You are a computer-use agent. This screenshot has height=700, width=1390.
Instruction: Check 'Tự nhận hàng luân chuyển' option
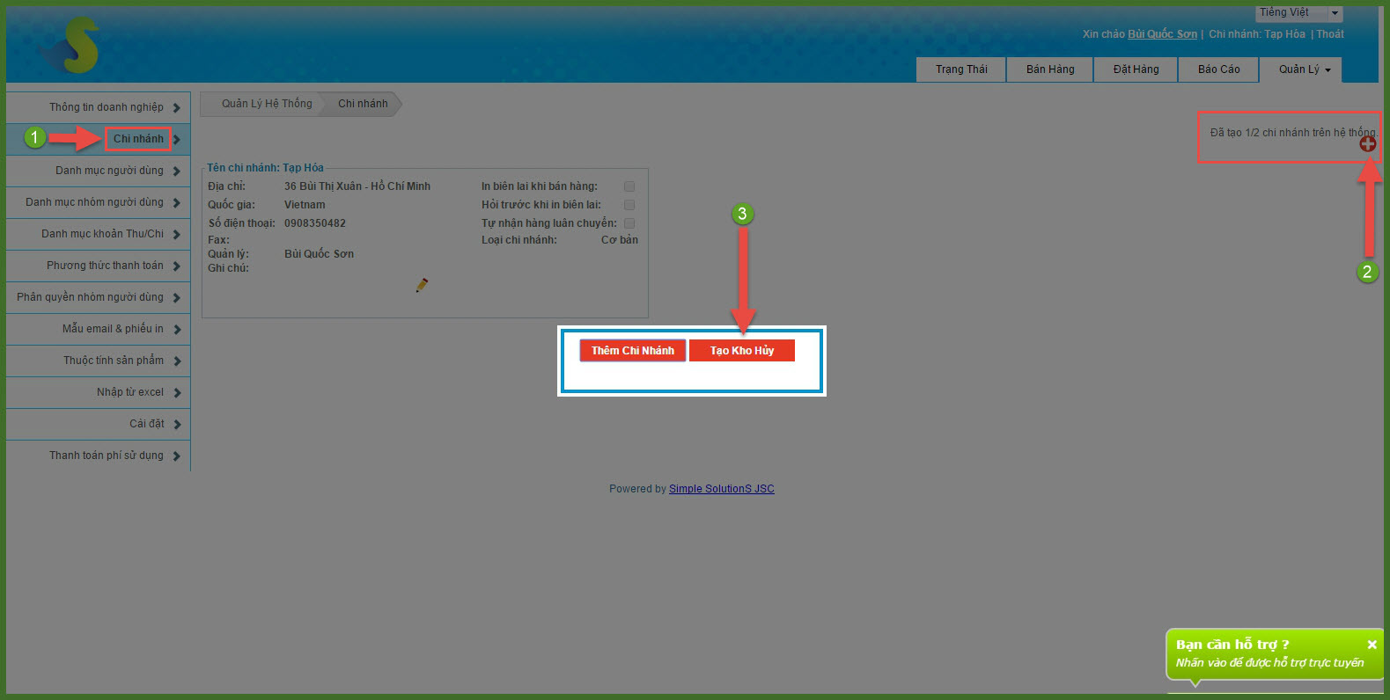point(629,223)
